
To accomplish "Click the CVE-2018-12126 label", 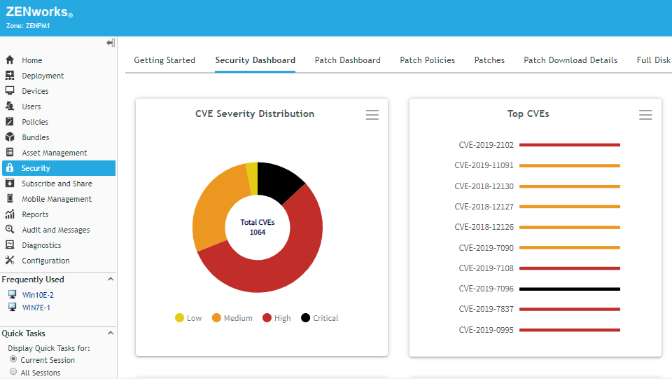I will [484, 227].
